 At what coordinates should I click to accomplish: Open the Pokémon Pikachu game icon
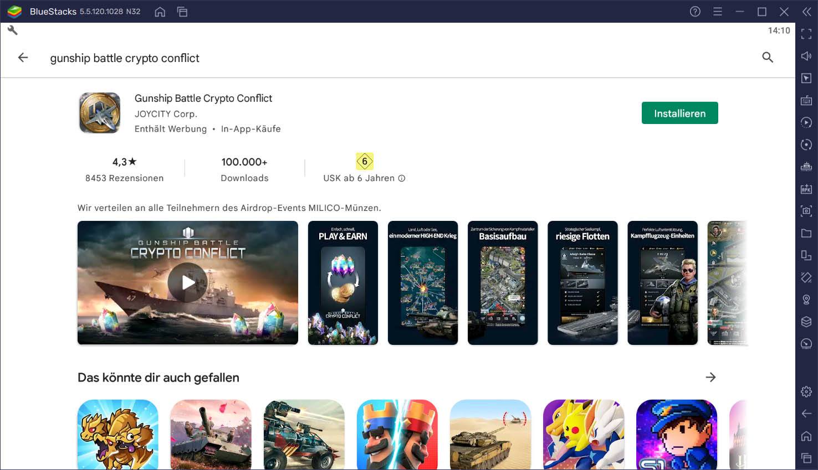(584, 435)
